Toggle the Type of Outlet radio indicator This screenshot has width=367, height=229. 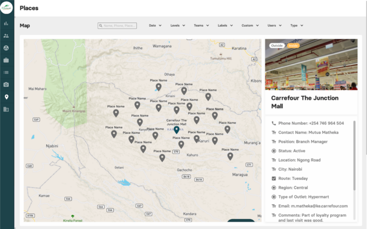coord(274,197)
